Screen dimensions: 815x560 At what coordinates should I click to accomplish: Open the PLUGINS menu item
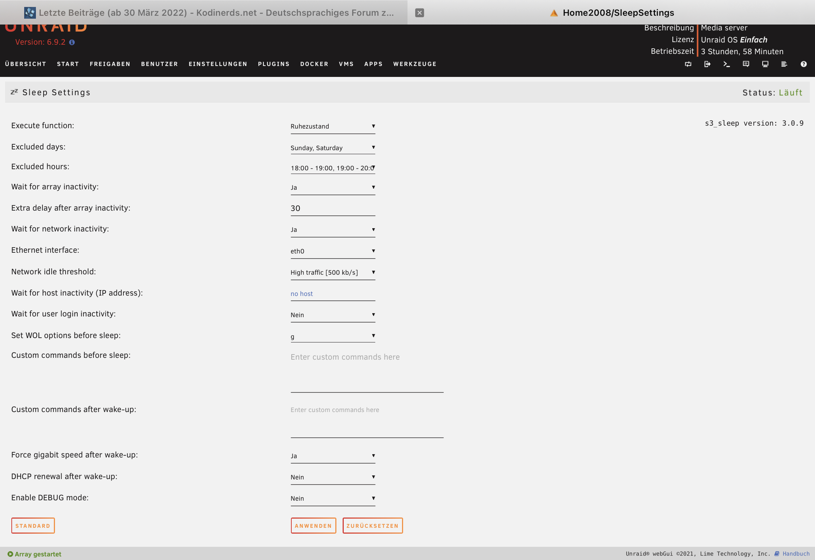tap(274, 64)
